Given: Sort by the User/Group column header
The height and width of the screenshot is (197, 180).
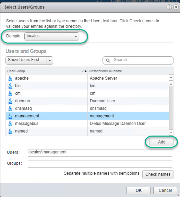Looking at the screenshot, I should click(46, 71).
